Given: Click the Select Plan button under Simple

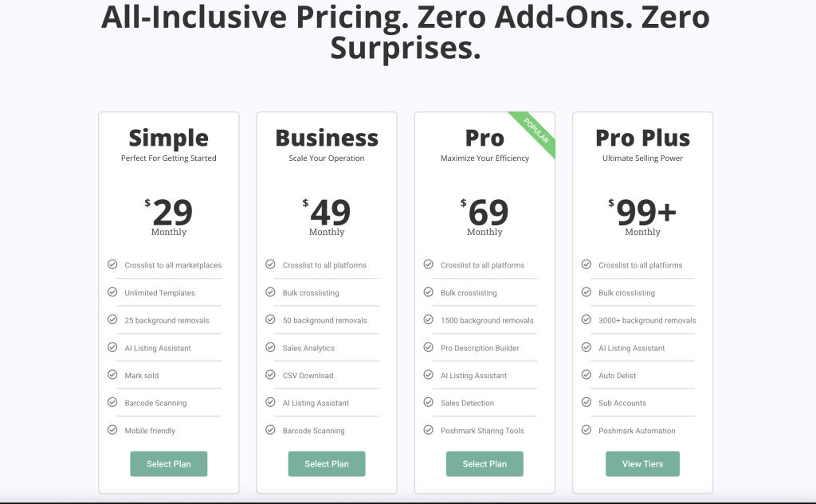Looking at the screenshot, I should pos(168,464).
